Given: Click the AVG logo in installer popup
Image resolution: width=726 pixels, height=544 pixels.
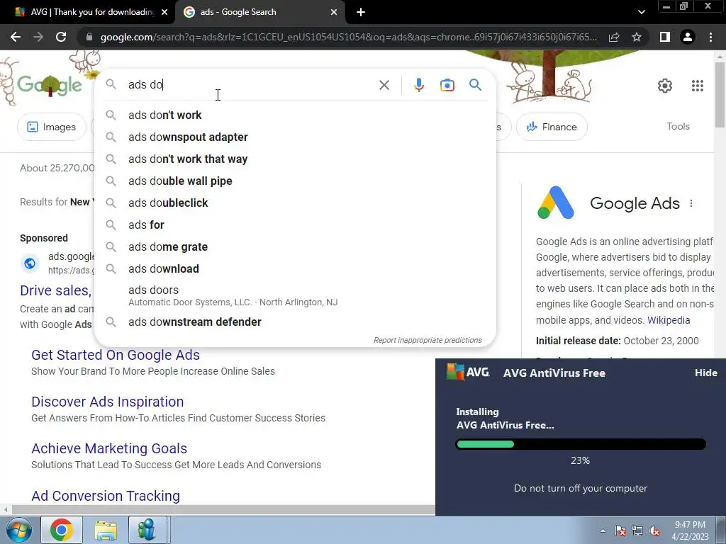Looking at the screenshot, I should coord(468,373).
